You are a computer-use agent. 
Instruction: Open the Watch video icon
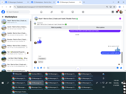tap(62, 12)
